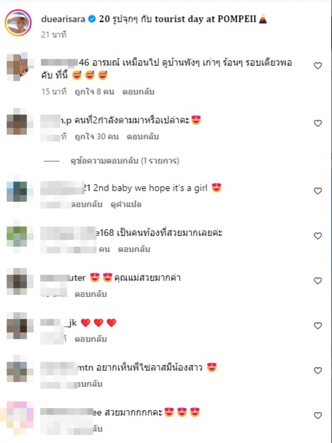Like the comment about old hot ruined houses
Screen dimensions: 332x443
pos(318,66)
